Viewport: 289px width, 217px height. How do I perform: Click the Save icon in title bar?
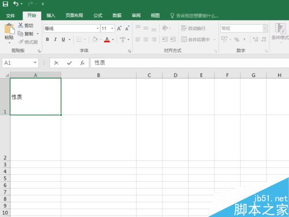click(x=5, y=4)
